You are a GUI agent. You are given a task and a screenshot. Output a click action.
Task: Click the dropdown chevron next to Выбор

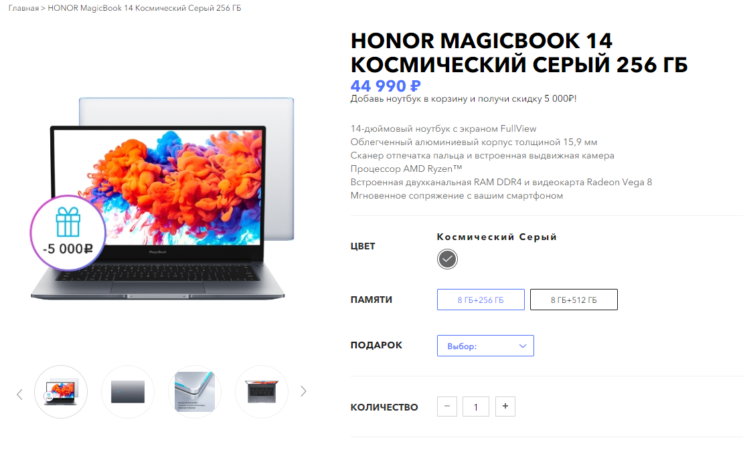coord(523,346)
